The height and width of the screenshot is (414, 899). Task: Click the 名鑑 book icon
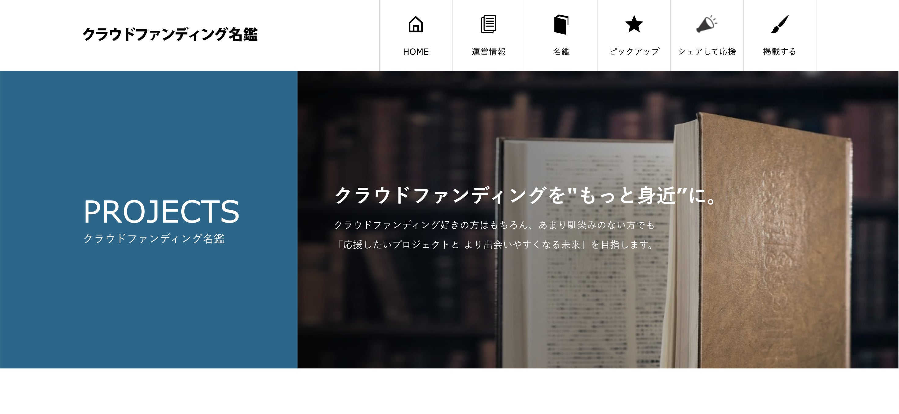click(x=561, y=24)
